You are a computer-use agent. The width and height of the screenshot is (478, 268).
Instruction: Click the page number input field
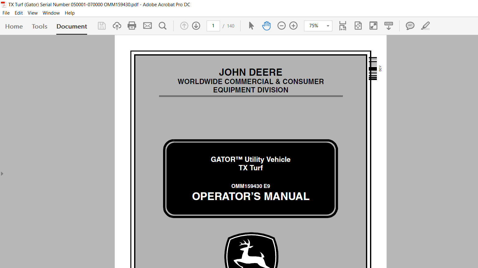point(213,26)
